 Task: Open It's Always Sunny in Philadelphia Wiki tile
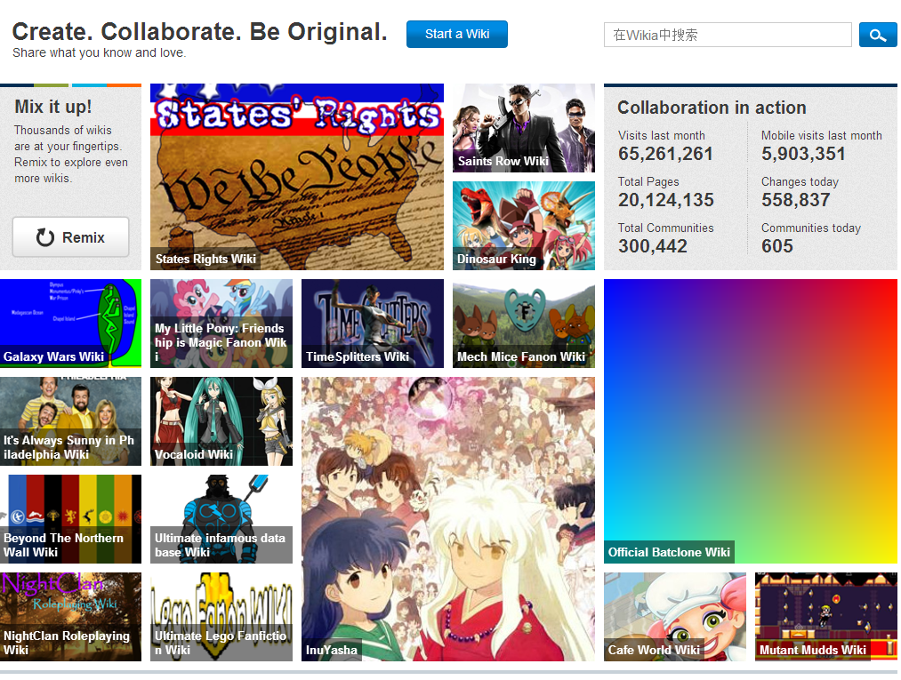pyautogui.click(x=70, y=421)
